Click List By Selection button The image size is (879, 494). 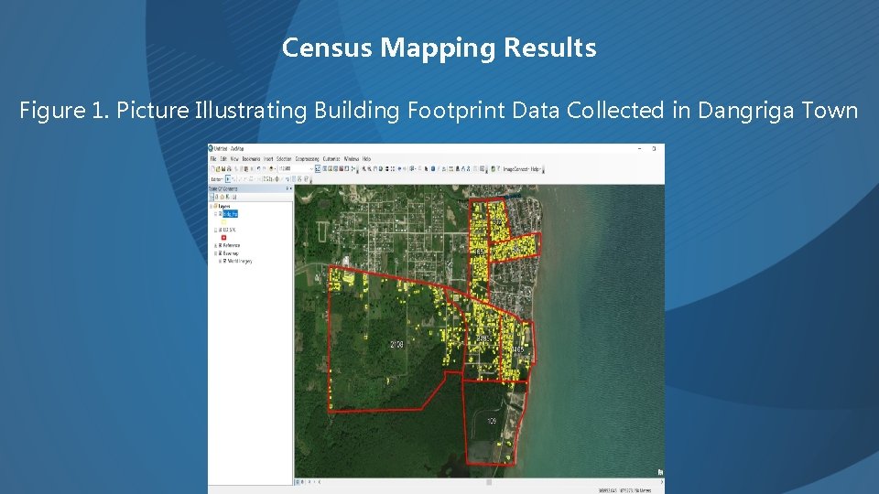pyautogui.click(x=227, y=197)
